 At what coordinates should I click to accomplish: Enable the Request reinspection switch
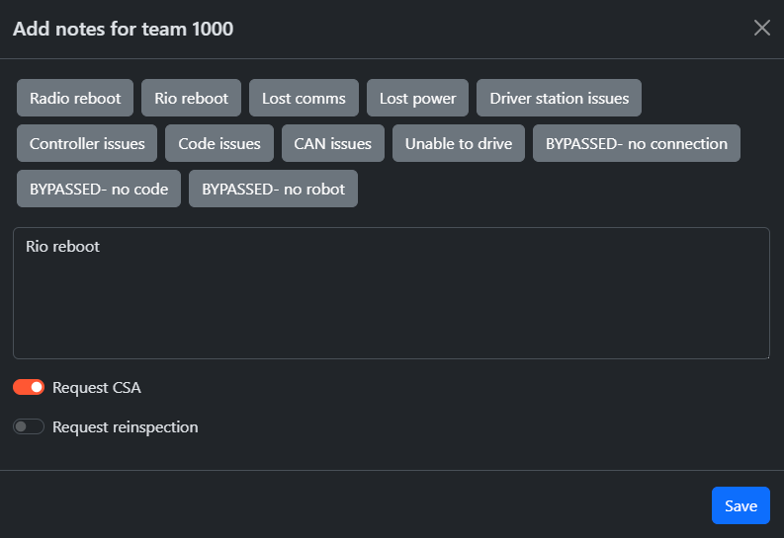tap(29, 427)
